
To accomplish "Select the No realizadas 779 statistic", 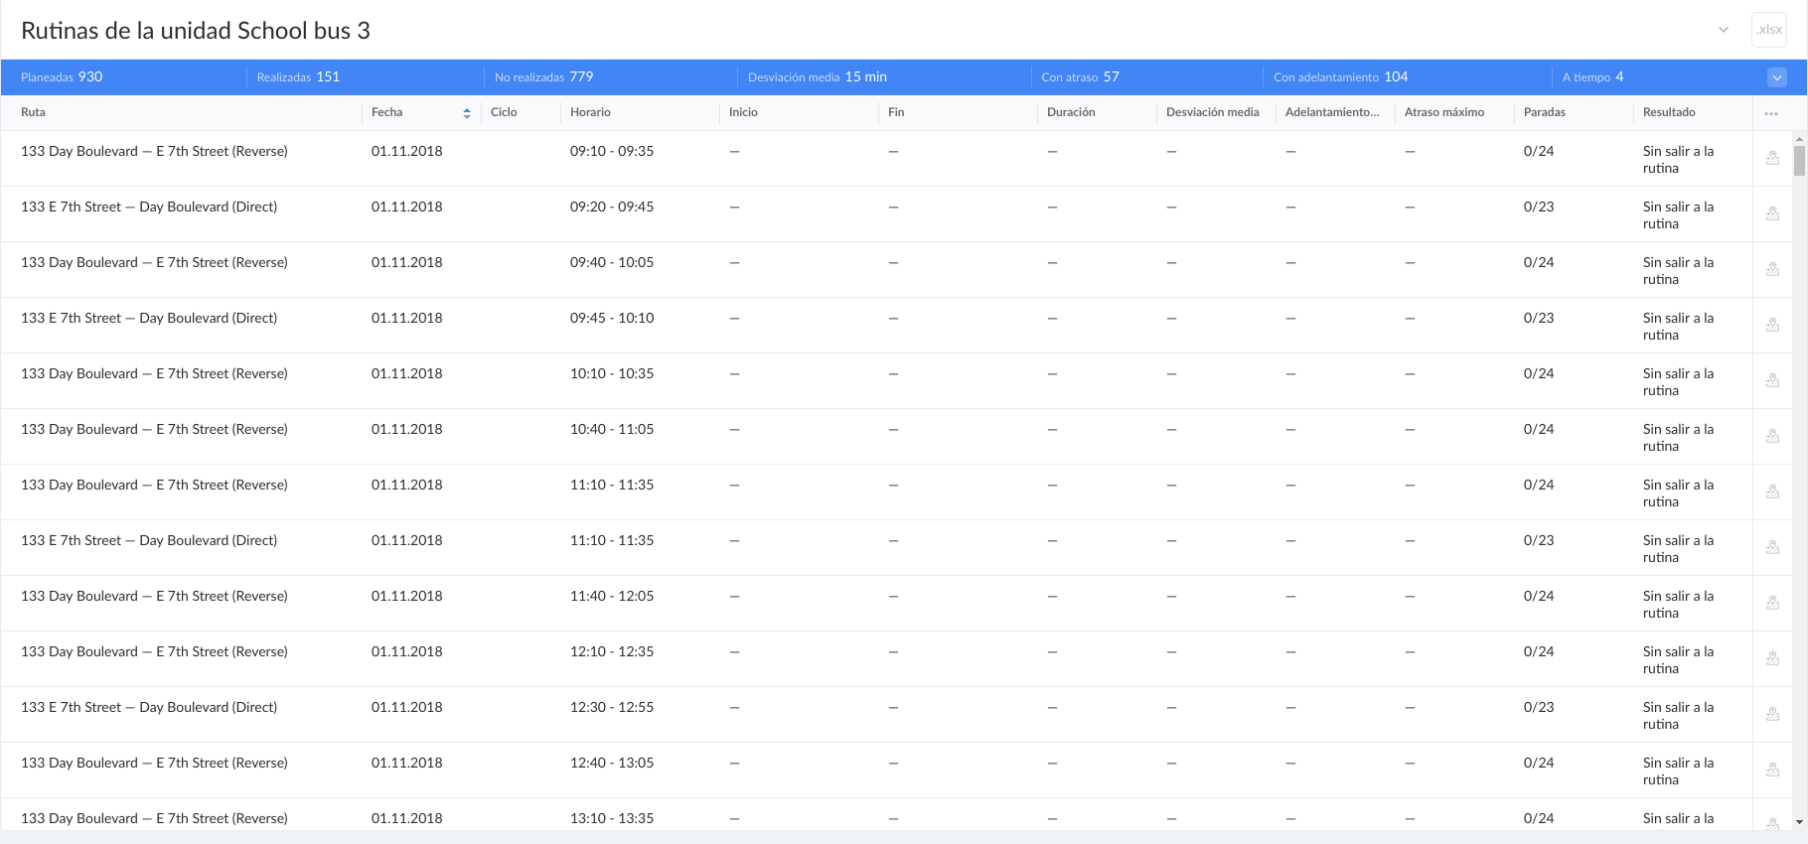I will click(543, 77).
